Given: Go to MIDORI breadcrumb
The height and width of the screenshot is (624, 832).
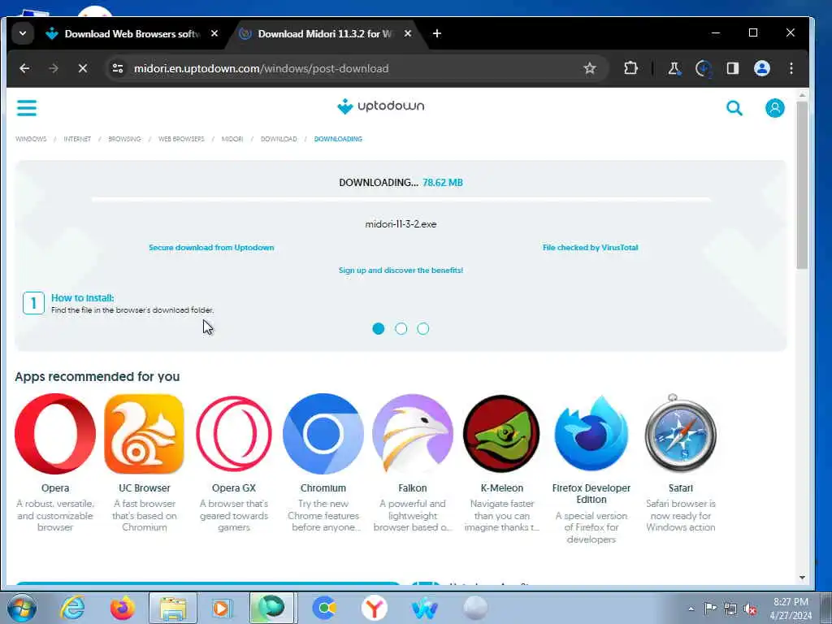Looking at the screenshot, I should (x=232, y=139).
